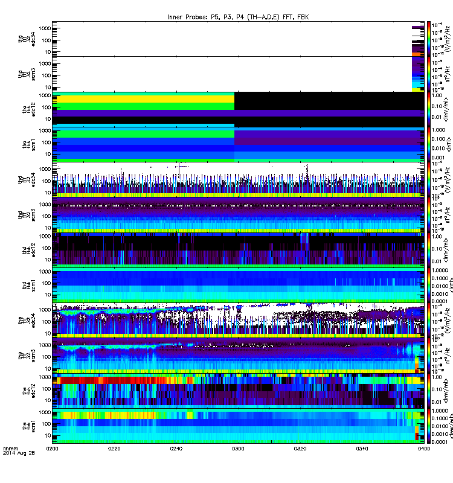Click the color bar beside thd fbk edc12 panel
The height and width of the screenshot is (483, 453).
click(x=429, y=250)
